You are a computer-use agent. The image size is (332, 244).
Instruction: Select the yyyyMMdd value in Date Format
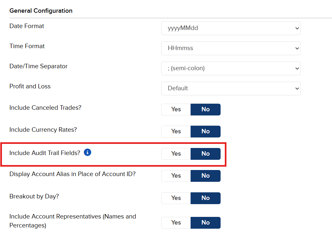click(230, 28)
